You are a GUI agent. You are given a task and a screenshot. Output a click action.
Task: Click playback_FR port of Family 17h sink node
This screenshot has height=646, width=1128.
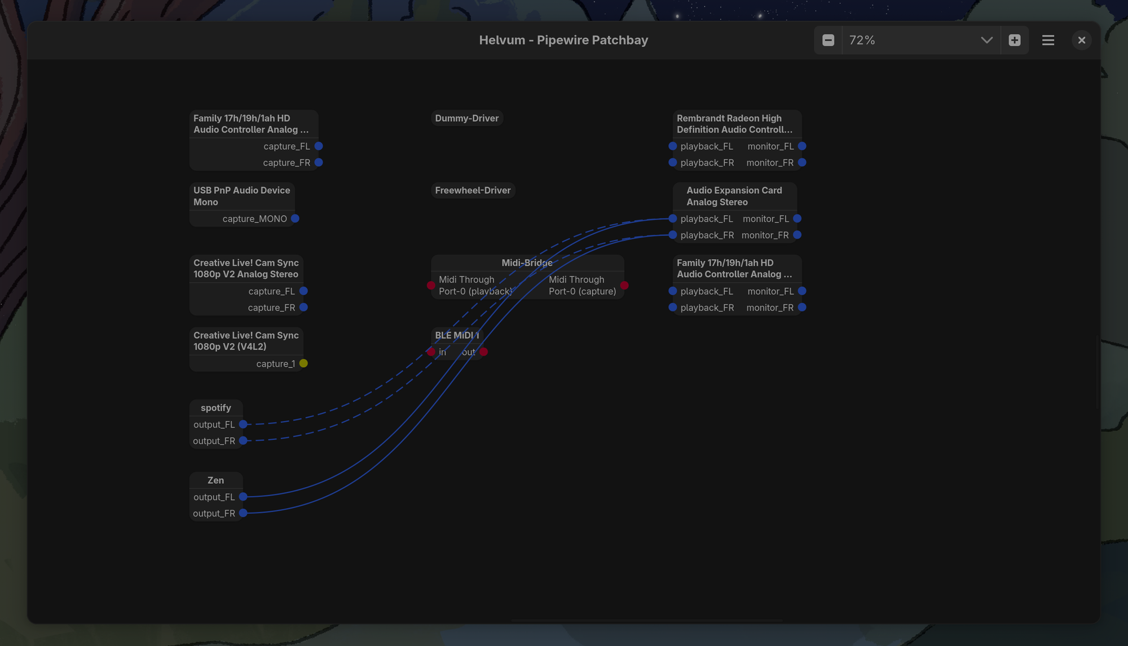[672, 308]
